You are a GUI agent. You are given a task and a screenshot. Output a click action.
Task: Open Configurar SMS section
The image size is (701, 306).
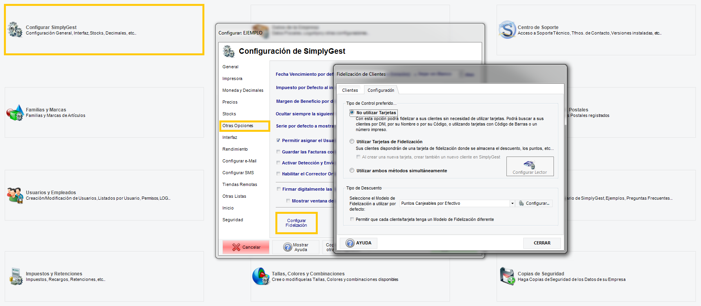[238, 173]
